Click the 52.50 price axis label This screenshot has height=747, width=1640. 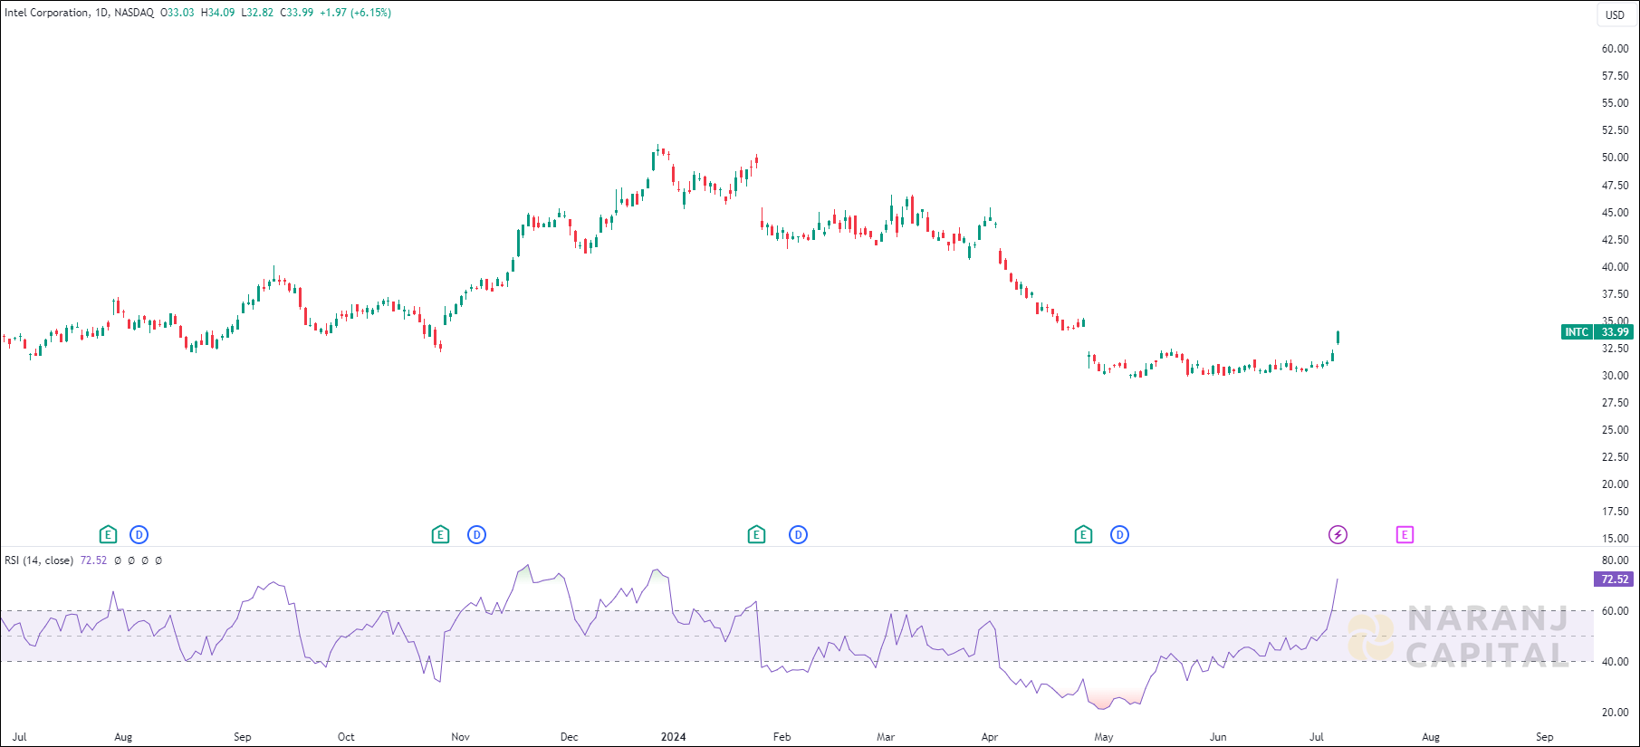(x=1615, y=130)
